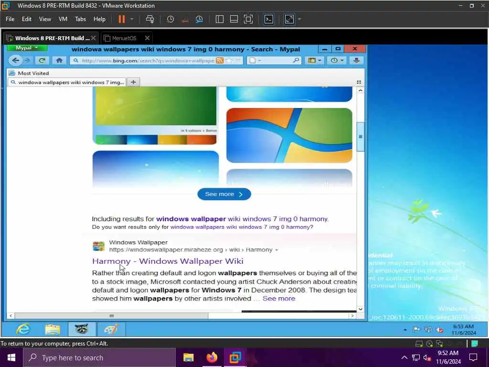Image resolution: width=489 pixels, height=367 pixels.
Task: Open the VMware Tabs menu
Action: [x=80, y=19]
